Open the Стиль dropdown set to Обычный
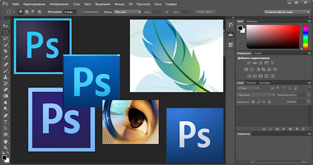 127,12
